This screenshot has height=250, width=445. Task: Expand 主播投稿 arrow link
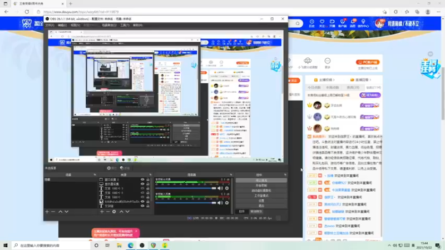pyautogui.click(x=324, y=80)
